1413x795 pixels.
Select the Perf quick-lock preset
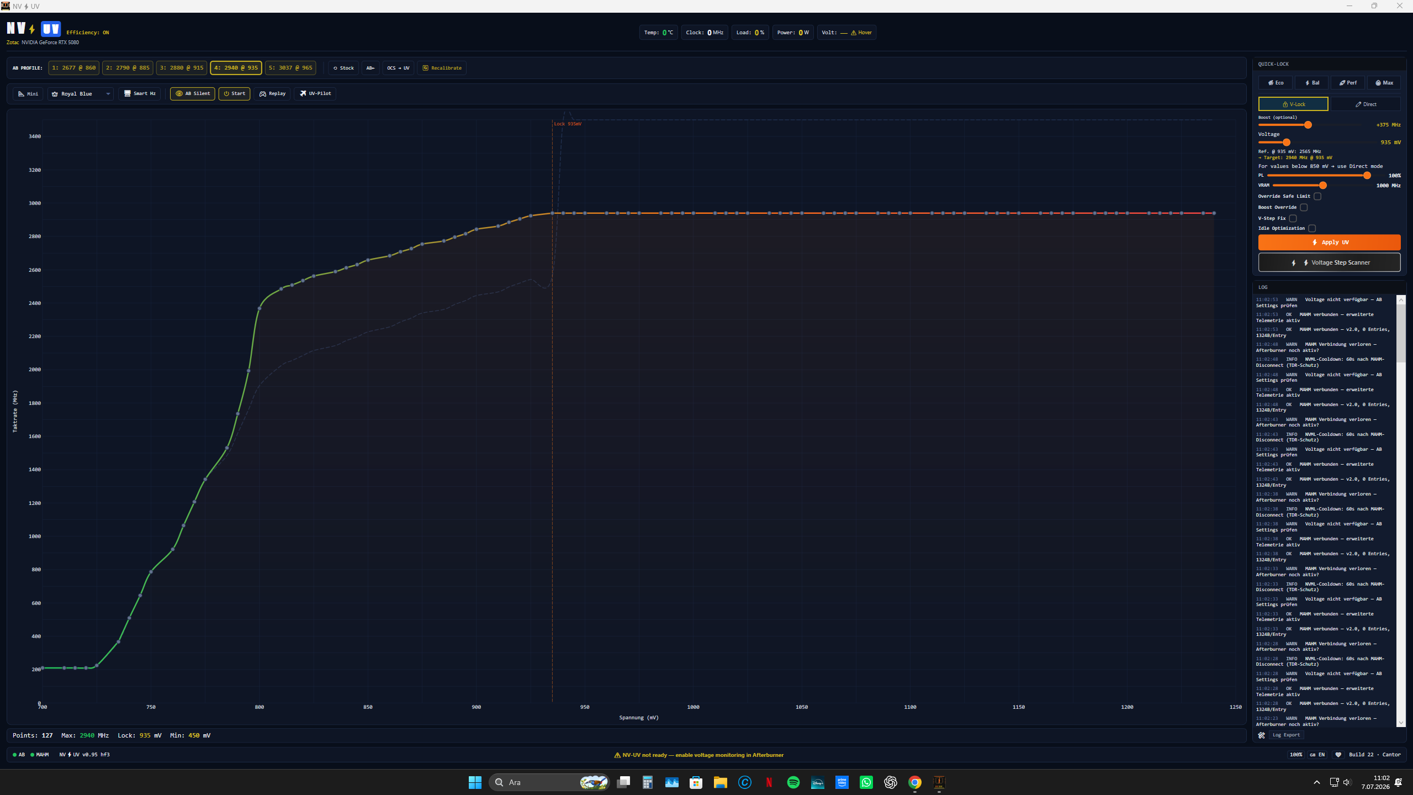1348,83
